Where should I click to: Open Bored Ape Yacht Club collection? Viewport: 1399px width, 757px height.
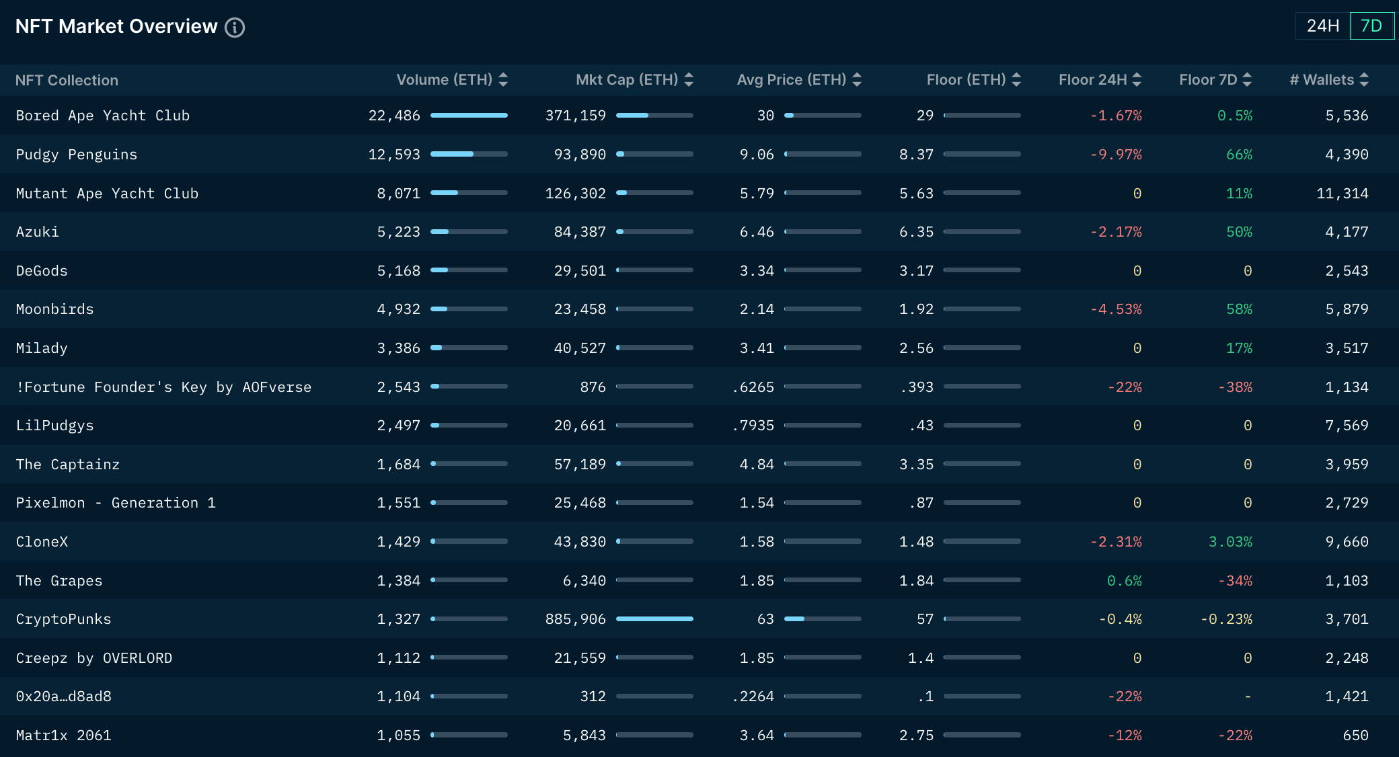click(x=103, y=116)
